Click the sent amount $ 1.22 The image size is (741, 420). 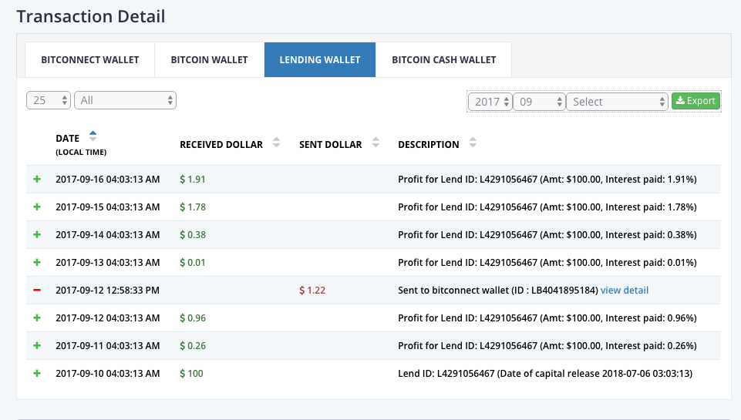[x=312, y=290]
